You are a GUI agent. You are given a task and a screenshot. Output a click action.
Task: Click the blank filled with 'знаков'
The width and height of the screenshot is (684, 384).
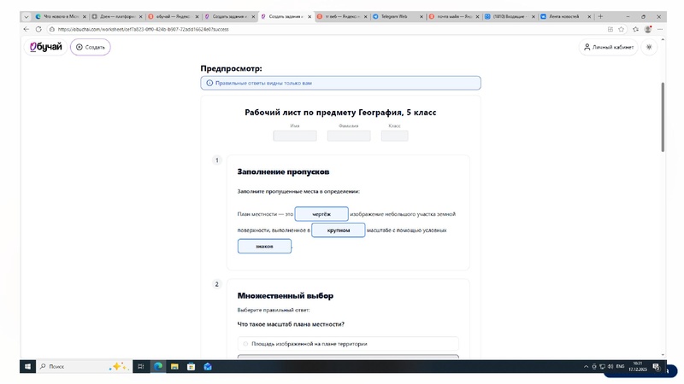tap(264, 247)
